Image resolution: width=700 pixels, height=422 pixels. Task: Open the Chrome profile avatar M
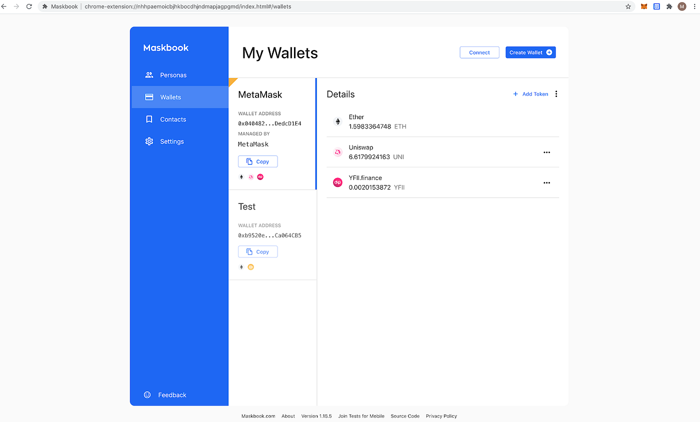click(682, 6)
